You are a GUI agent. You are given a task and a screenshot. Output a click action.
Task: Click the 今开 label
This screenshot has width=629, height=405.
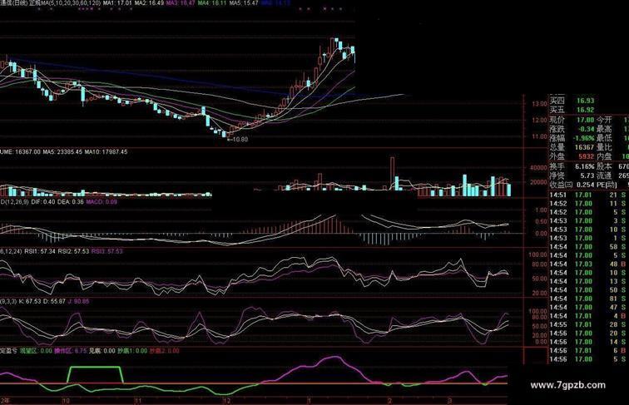pos(605,120)
